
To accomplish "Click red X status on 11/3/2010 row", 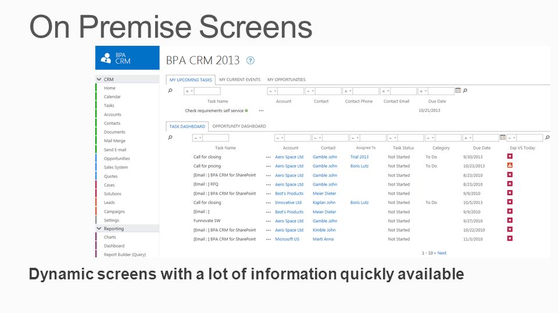I will click(x=510, y=238).
